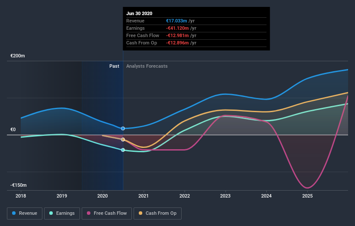Click the Jun 30 2020 tooltip date
Image resolution: width=355 pixels, height=226 pixels.
(139, 13)
